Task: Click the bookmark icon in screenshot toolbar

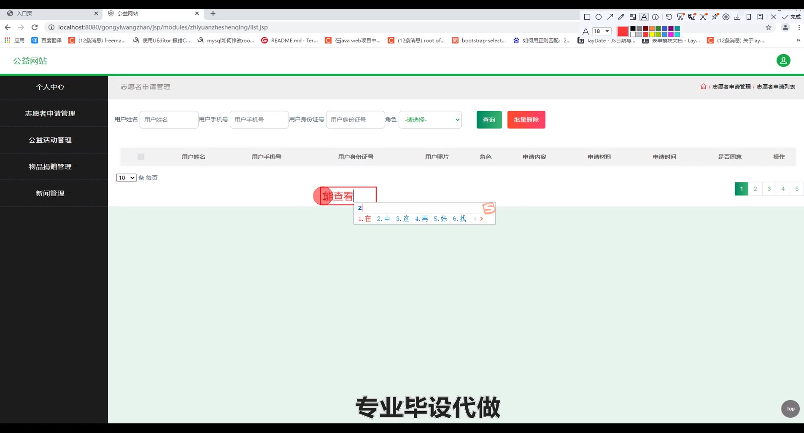Action: pyautogui.click(x=760, y=17)
